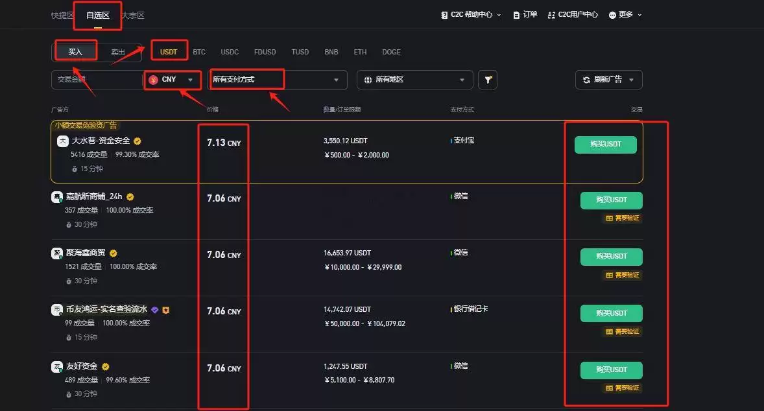Expand the 所有地区 region dropdown
Screen dimensions: 764x411
(x=414, y=79)
